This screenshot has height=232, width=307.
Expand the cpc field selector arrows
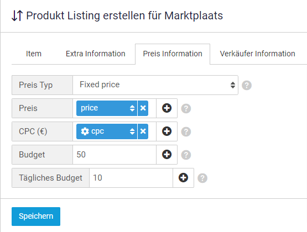pos(132,131)
